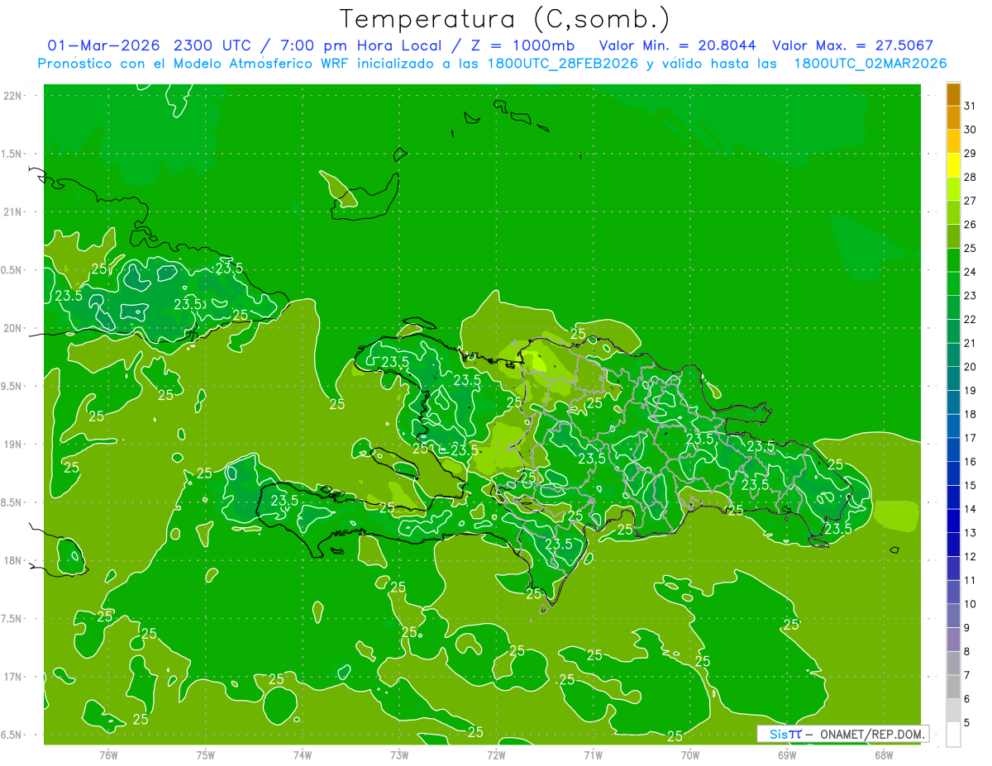Click the lime legend swatch between 27 and 28
This screenshot has height=766, width=992.
pyautogui.click(x=953, y=189)
